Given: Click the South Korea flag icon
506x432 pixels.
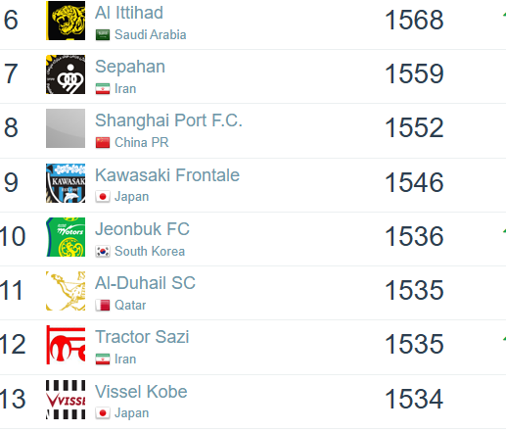Looking at the screenshot, I should click(x=103, y=252).
